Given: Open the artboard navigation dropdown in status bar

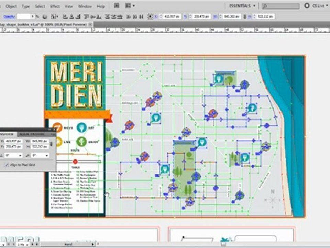Looking at the screenshot, I should tap(27, 245).
